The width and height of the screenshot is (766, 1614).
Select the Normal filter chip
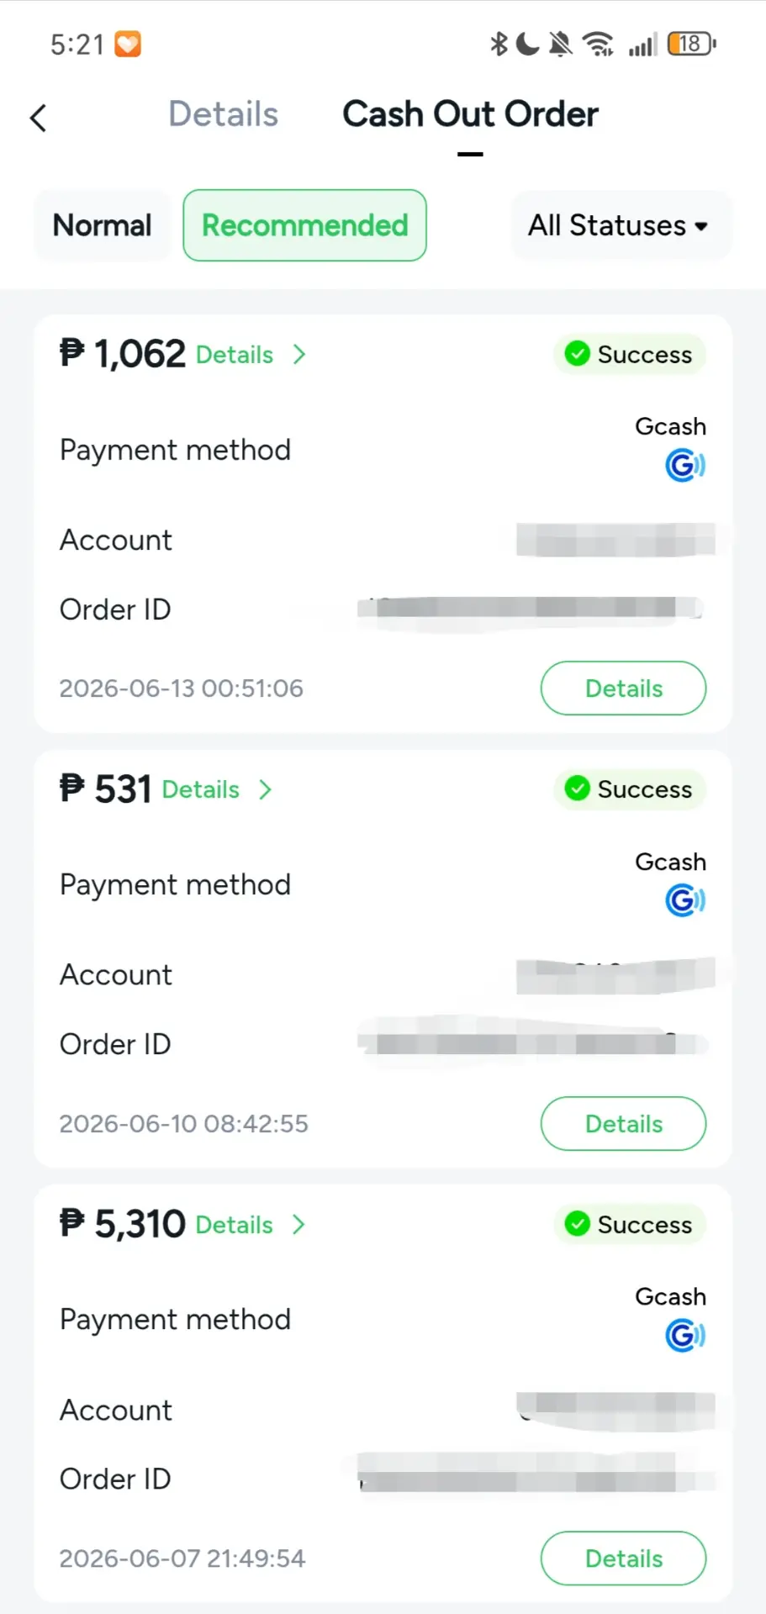pyautogui.click(x=102, y=225)
